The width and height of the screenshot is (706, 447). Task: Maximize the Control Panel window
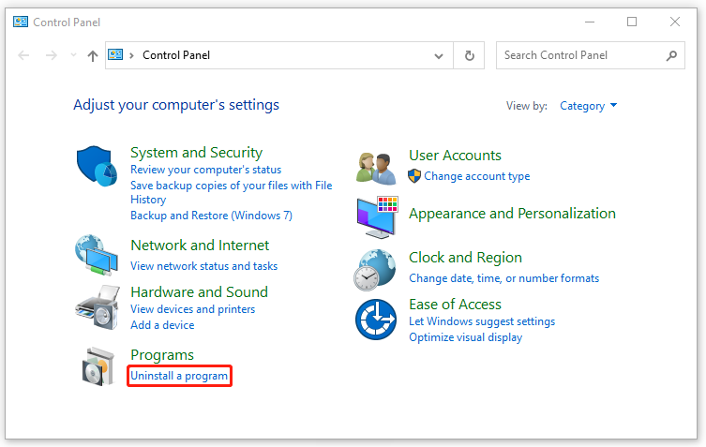pyautogui.click(x=632, y=22)
